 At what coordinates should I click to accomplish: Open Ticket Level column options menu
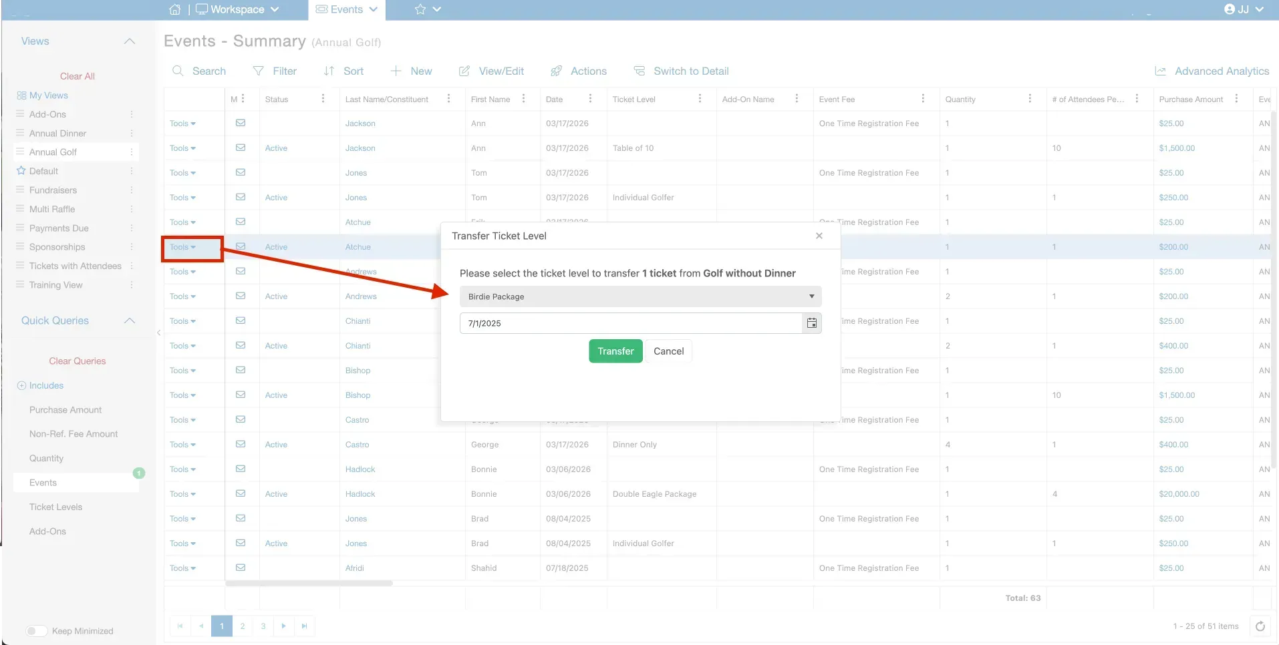pyautogui.click(x=700, y=99)
